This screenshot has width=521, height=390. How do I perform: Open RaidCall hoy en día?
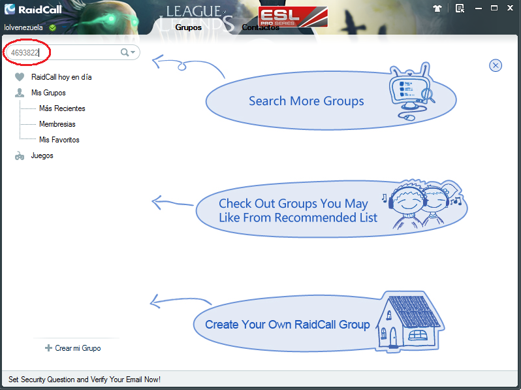pyautogui.click(x=61, y=77)
